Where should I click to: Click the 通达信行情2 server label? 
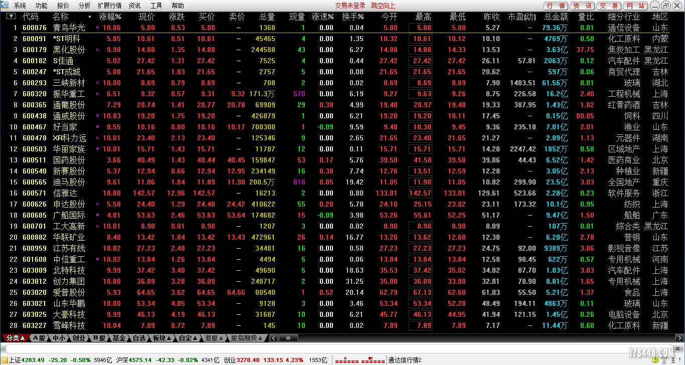[405, 360]
